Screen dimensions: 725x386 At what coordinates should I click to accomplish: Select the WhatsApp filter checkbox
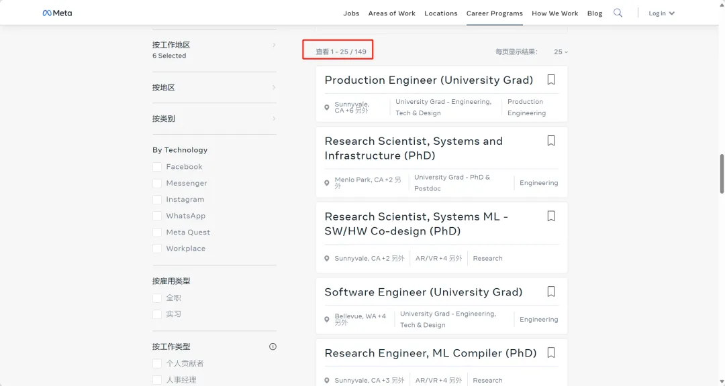tap(157, 216)
